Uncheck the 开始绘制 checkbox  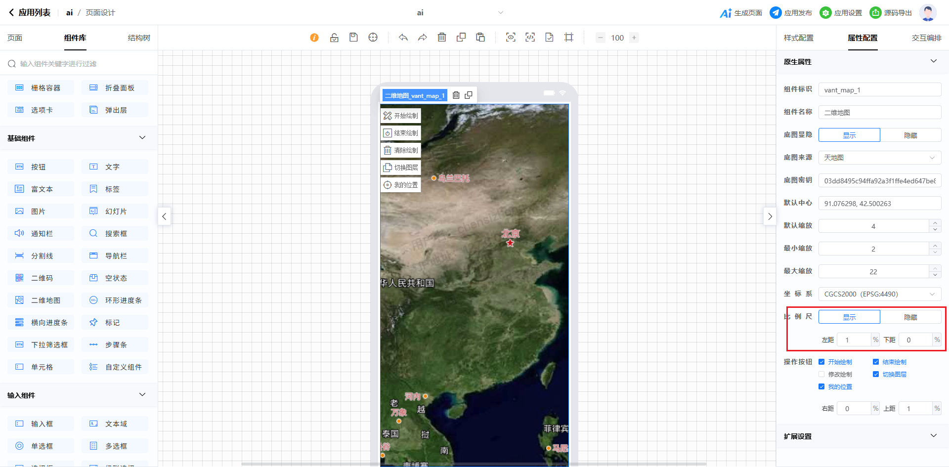821,362
